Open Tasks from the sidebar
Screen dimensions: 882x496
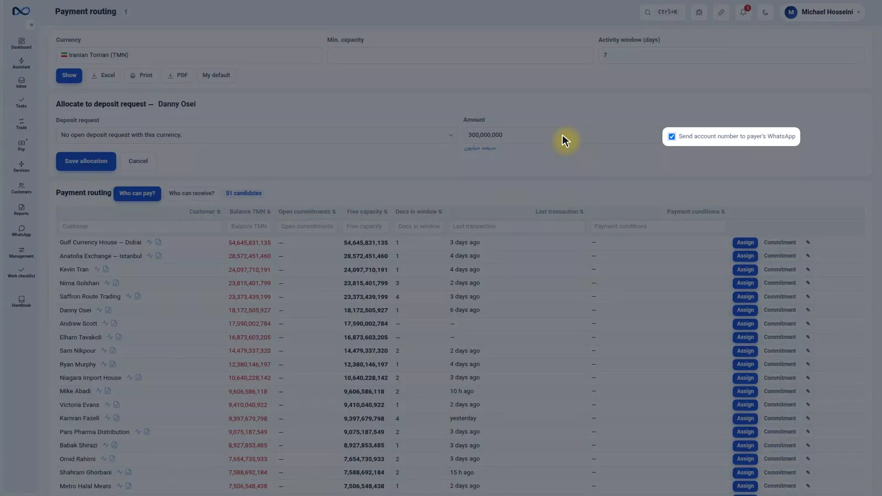21,103
